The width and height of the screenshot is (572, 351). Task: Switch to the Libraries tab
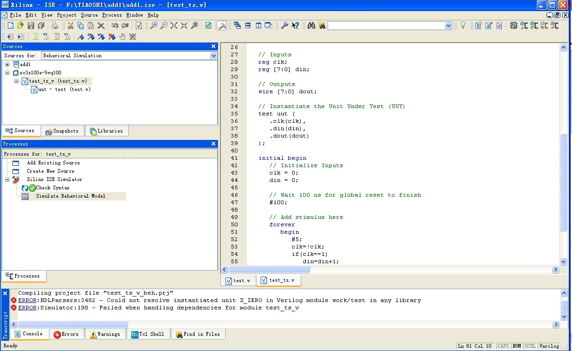click(x=106, y=131)
